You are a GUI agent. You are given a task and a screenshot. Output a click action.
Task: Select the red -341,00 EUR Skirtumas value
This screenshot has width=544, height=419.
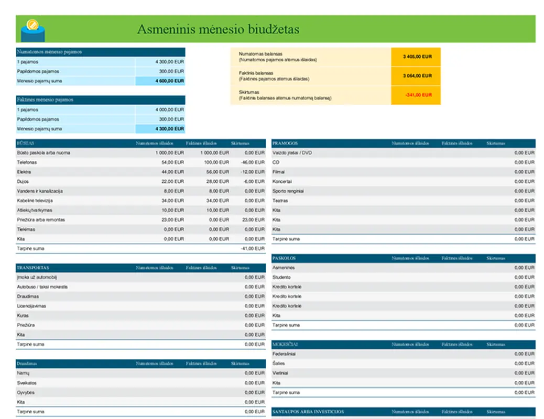coord(417,95)
